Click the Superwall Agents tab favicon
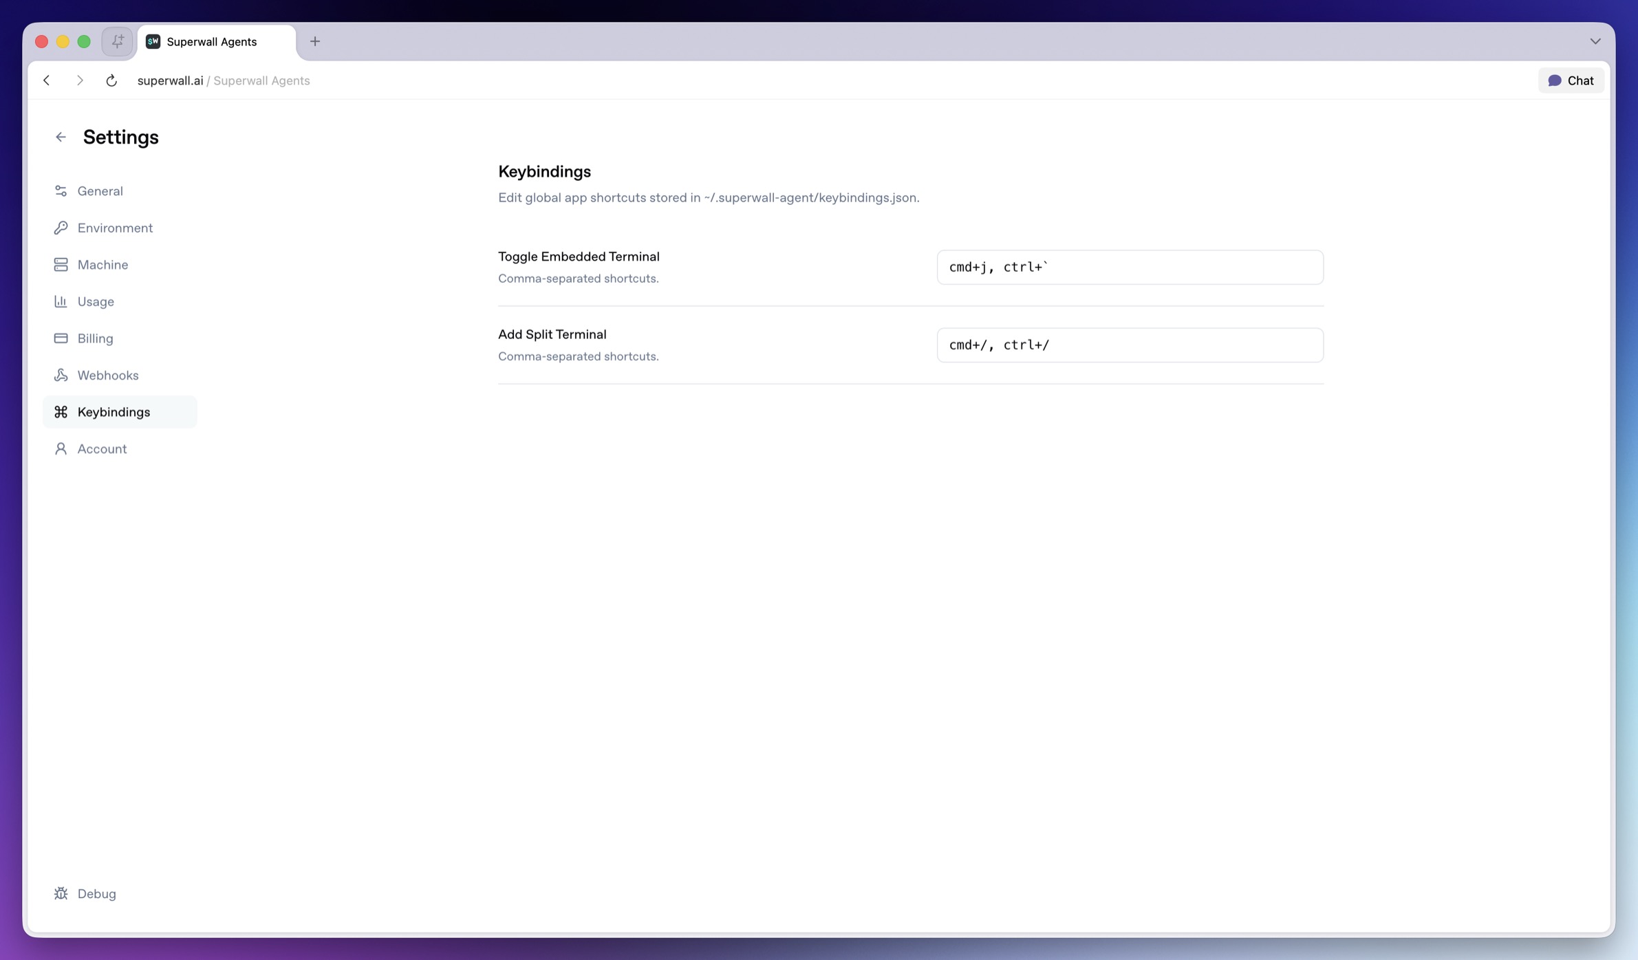Image resolution: width=1638 pixels, height=960 pixels. click(x=153, y=41)
